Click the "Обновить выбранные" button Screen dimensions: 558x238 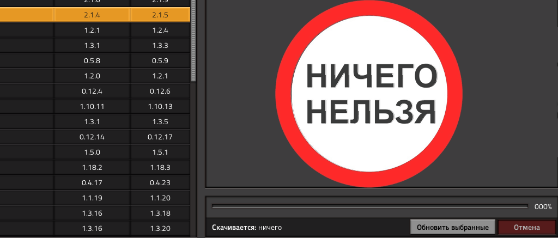tap(453, 227)
